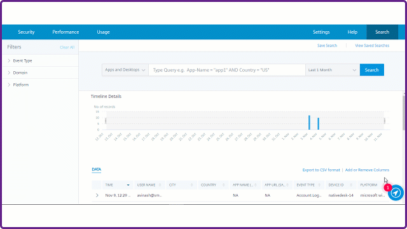This screenshot has width=407, height=229.
Task: Focus the Type Query input field
Action: coord(227,70)
